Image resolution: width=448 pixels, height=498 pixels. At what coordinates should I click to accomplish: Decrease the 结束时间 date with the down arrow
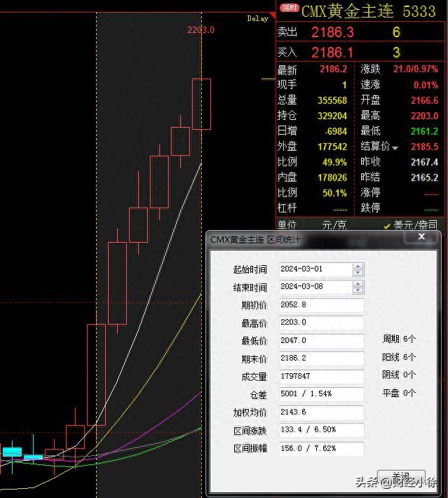(358, 290)
